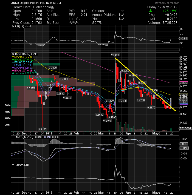Click the 0.213 last price axis tag

tap(183, 98)
